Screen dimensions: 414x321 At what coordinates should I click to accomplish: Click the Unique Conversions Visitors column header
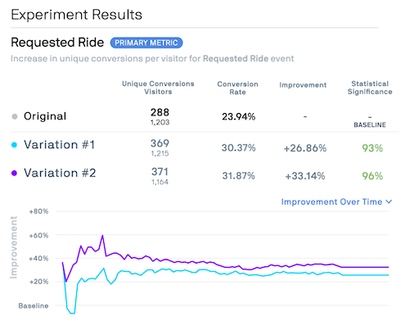pos(158,88)
